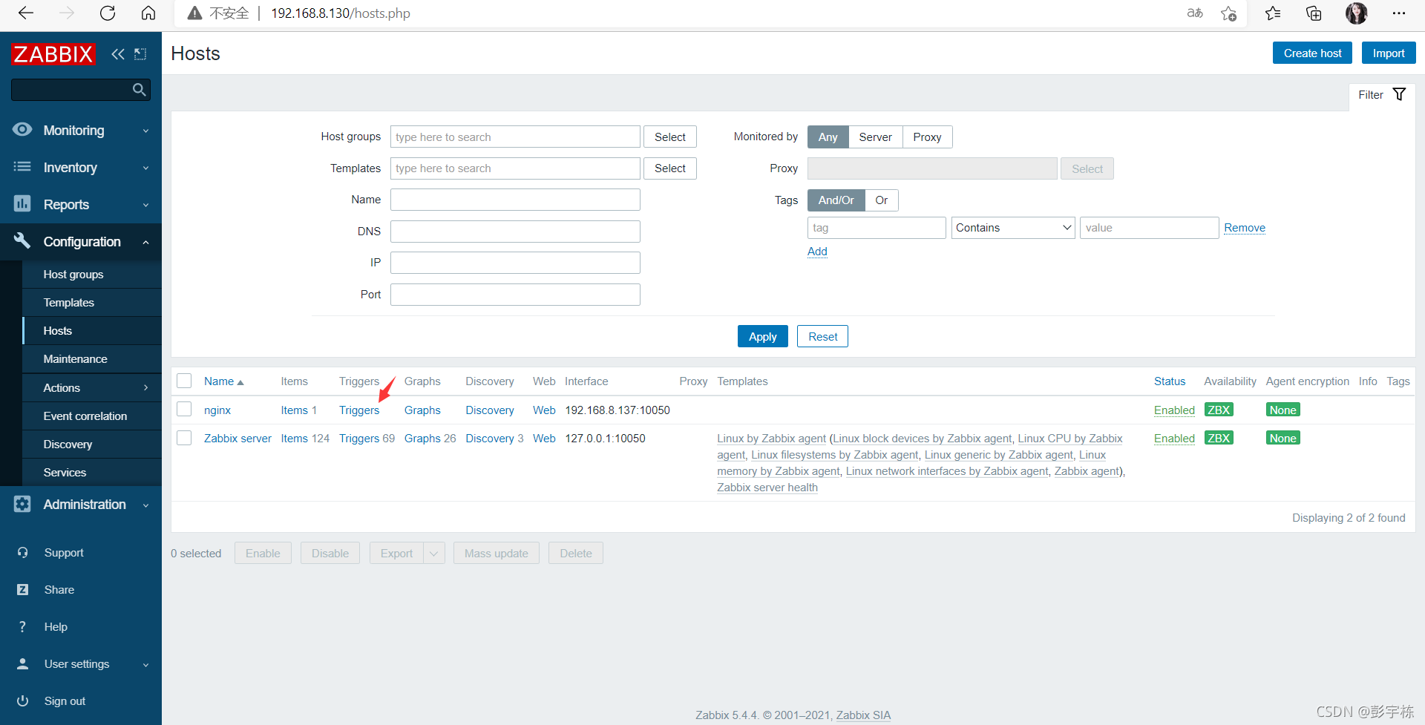The image size is (1425, 725).
Task: Expand the Reports menu section
Action: [x=81, y=205]
